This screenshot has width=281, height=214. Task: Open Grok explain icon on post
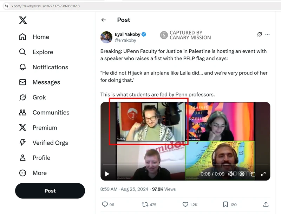[x=260, y=34]
